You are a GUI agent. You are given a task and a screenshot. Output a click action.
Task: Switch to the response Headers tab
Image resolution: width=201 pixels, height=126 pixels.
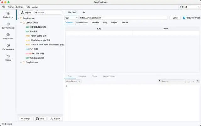coord(82,76)
